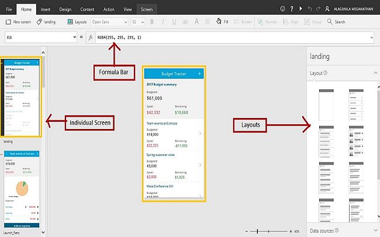Click the Align toolbar button

click(291, 22)
